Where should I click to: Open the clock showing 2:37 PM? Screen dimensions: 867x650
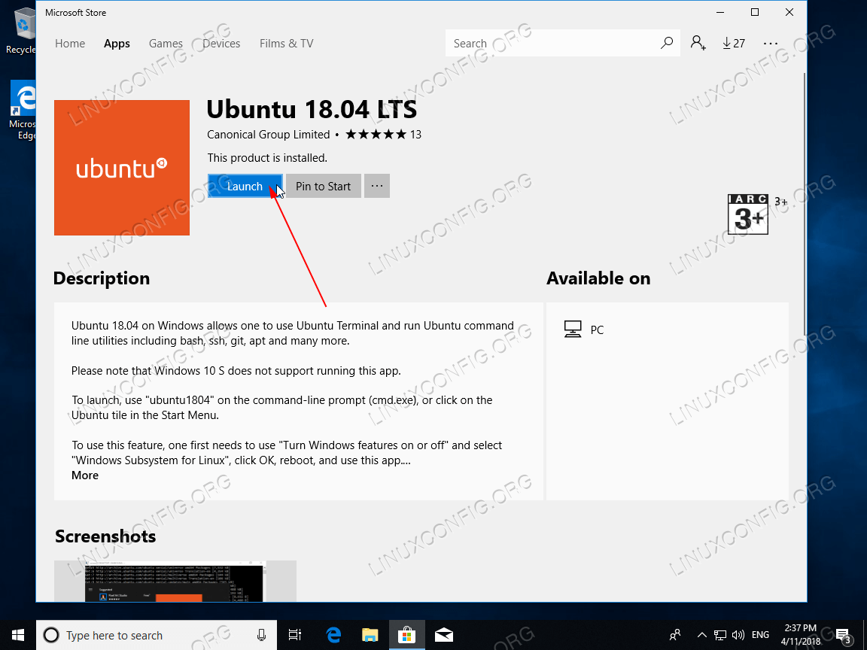pyautogui.click(x=801, y=635)
